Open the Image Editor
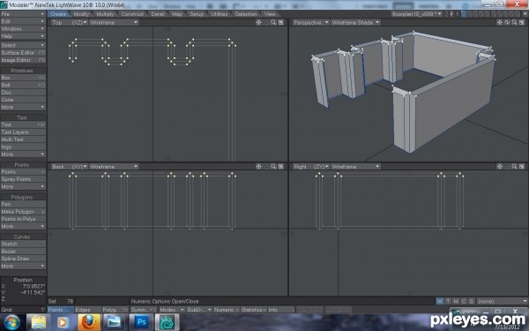The image size is (529, 331). (x=23, y=60)
